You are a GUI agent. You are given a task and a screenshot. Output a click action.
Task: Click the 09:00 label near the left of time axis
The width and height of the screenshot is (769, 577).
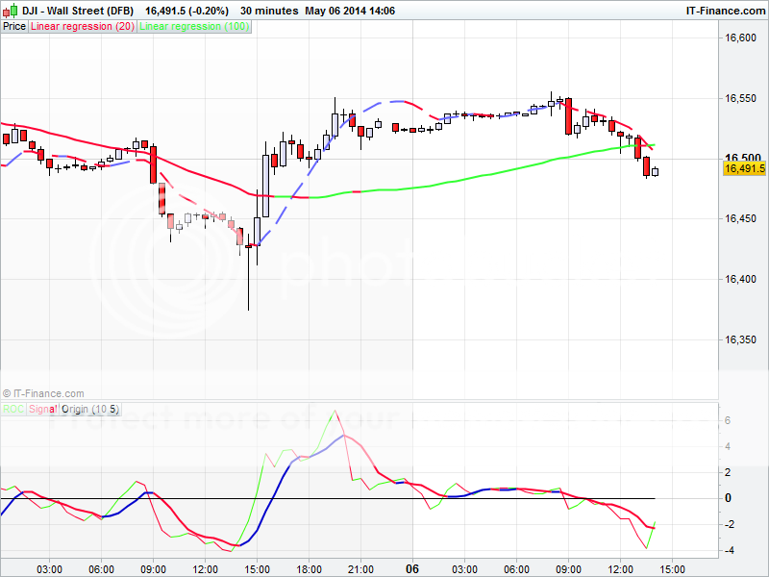(154, 568)
